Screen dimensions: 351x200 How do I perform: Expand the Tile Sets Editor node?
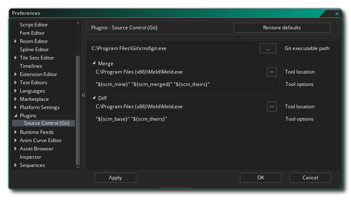[x=15, y=58]
